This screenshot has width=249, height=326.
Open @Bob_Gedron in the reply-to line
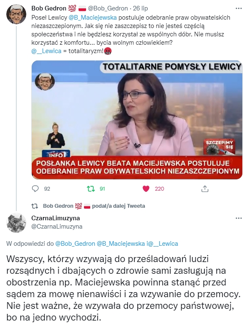pyautogui.click(x=75, y=244)
